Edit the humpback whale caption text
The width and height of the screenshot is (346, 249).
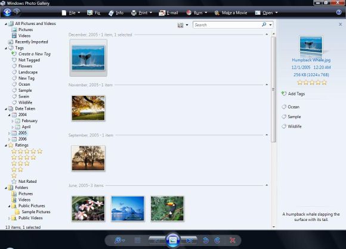pyautogui.click(x=311, y=217)
